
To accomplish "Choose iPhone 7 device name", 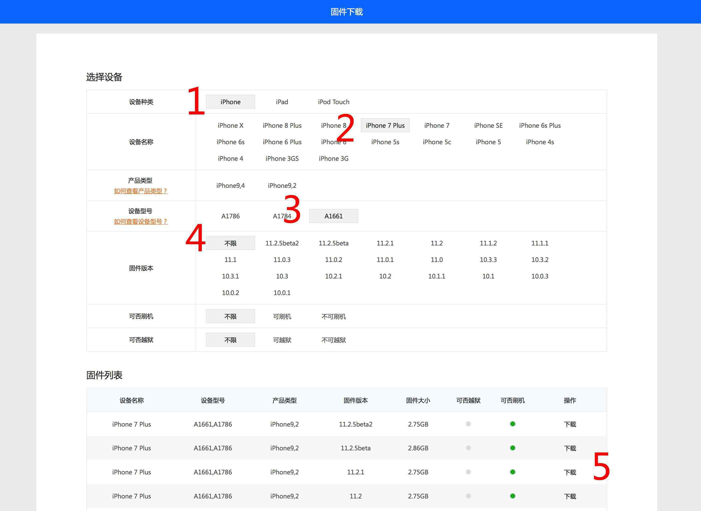I will pos(437,125).
